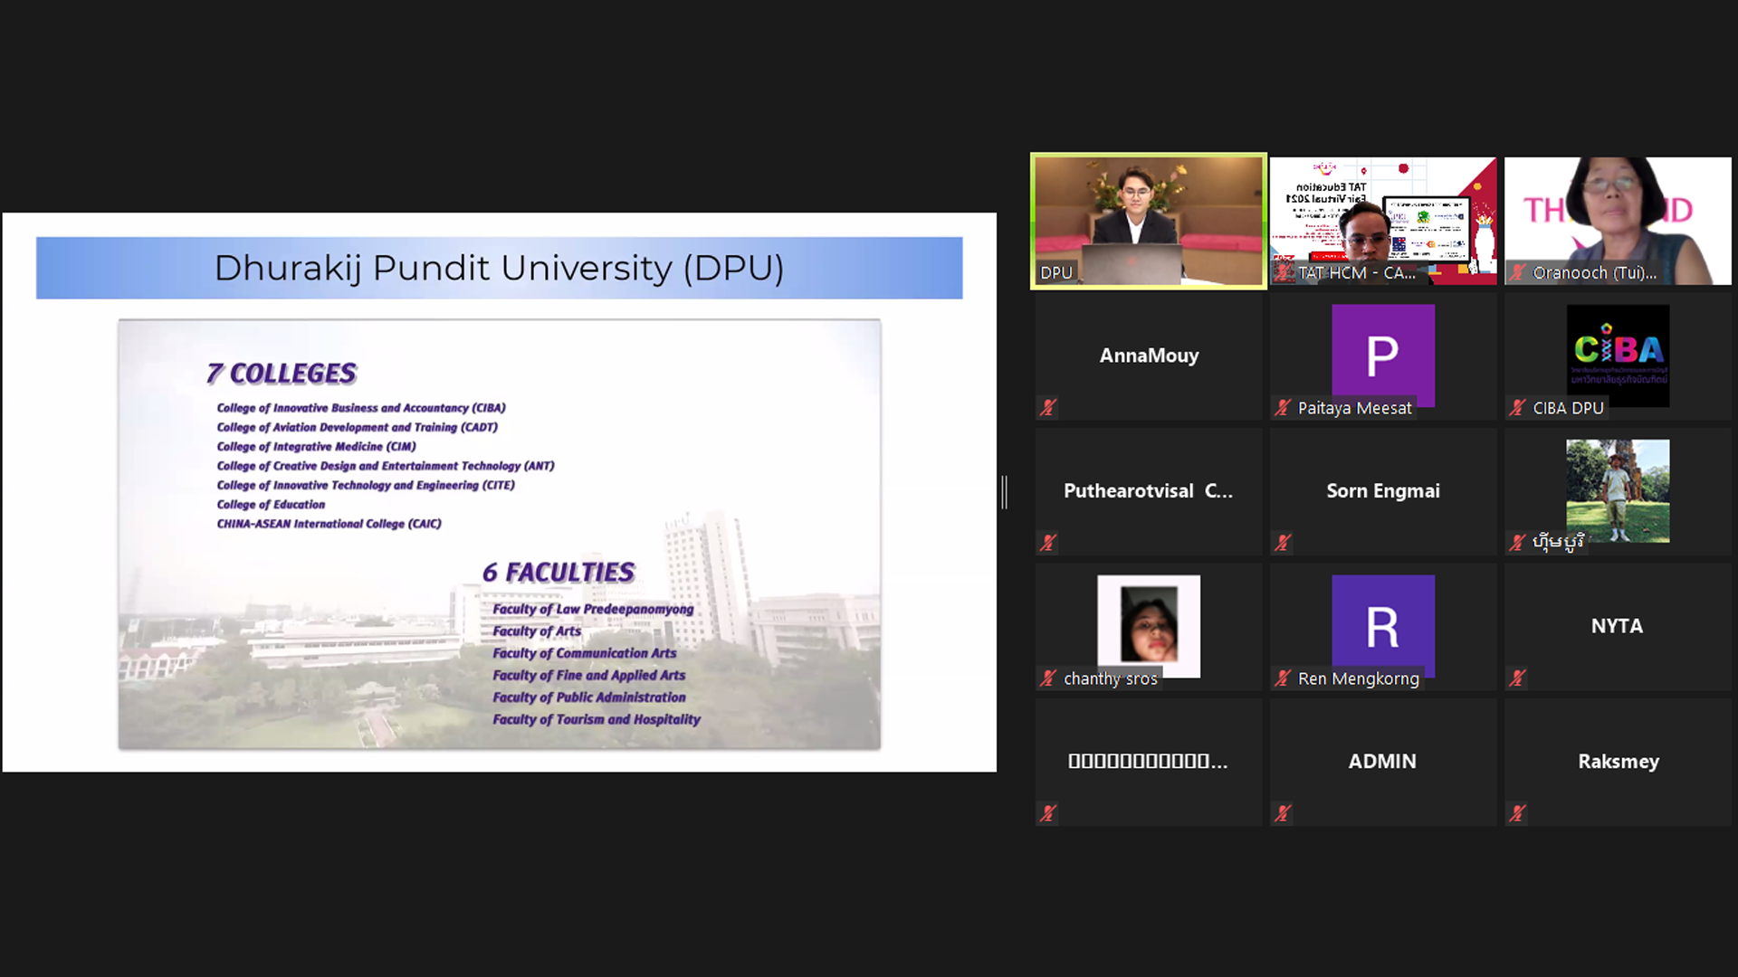The height and width of the screenshot is (977, 1738).
Task: Click Ren Mengkorng's muted mic icon
Action: [x=1283, y=678]
